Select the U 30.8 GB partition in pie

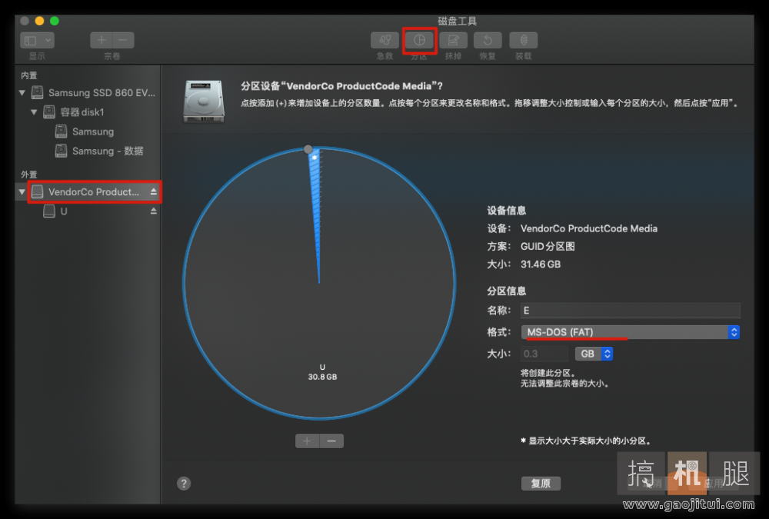pyautogui.click(x=322, y=372)
